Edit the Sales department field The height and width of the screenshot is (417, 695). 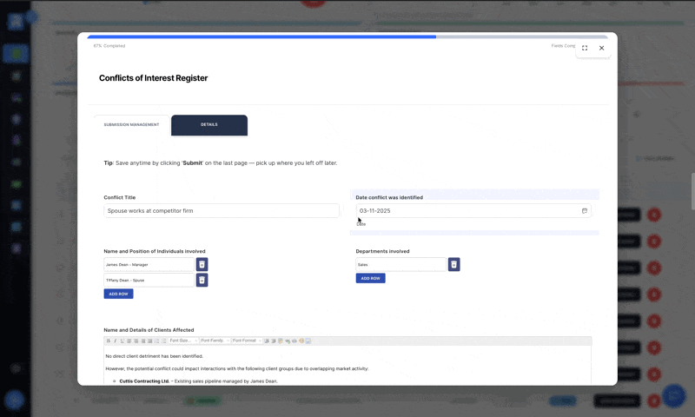pyautogui.click(x=400, y=265)
